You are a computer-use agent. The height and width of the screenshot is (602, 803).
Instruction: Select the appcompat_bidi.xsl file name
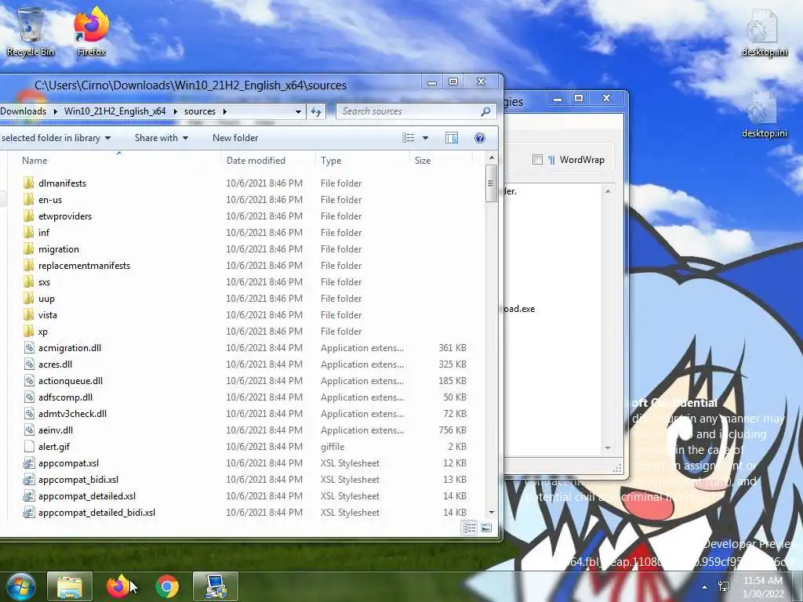pyautogui.click(x=78, y=479)
